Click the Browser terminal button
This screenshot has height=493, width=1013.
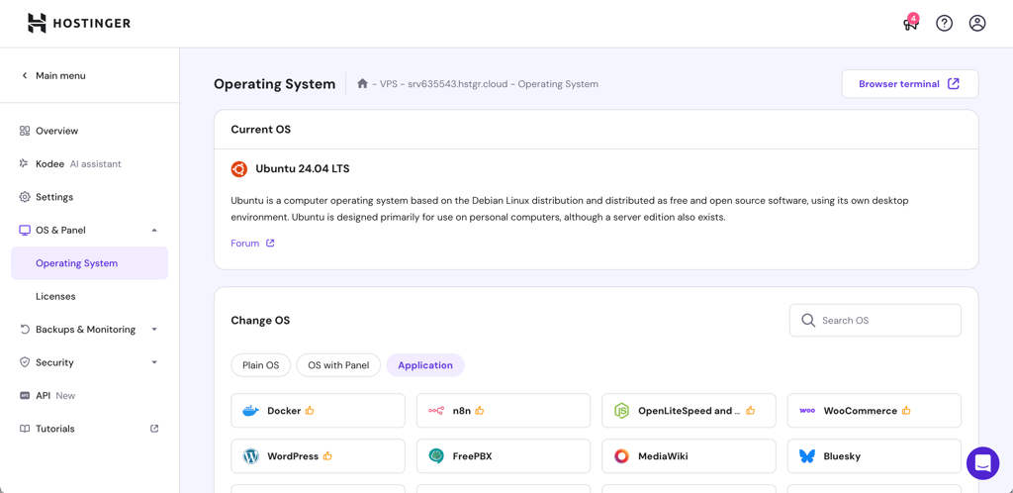coord(910,84)
